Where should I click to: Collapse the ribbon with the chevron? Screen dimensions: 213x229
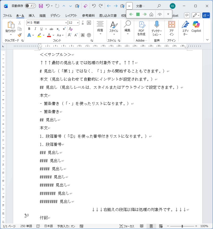tap(207, 40)
